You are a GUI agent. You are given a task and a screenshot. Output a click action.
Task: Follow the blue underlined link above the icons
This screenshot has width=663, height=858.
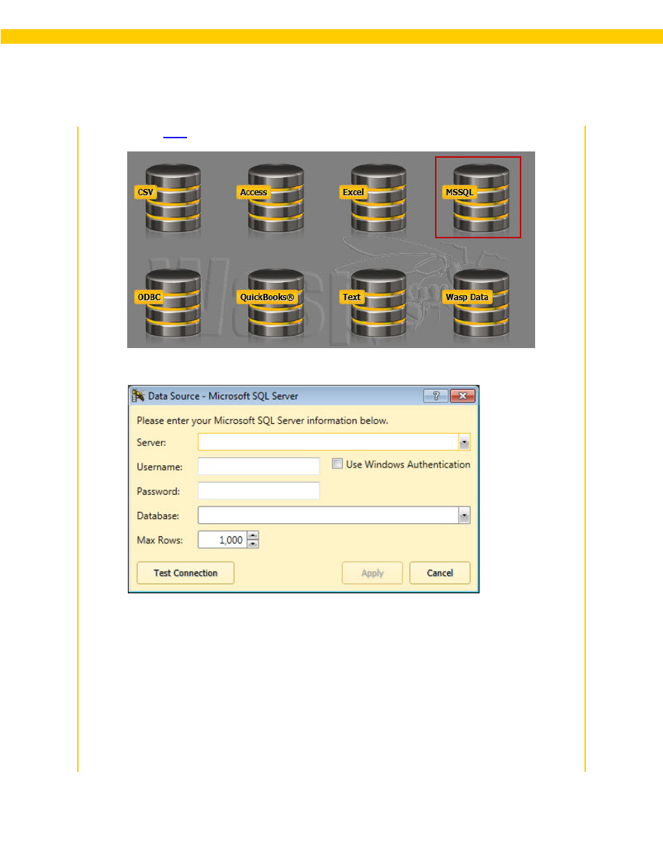point(175,136)
